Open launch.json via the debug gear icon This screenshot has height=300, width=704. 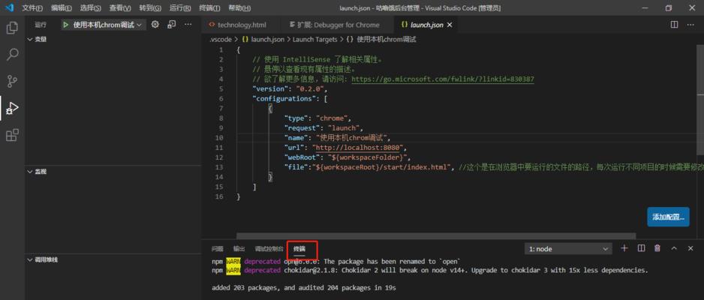[x=155, y=25]
